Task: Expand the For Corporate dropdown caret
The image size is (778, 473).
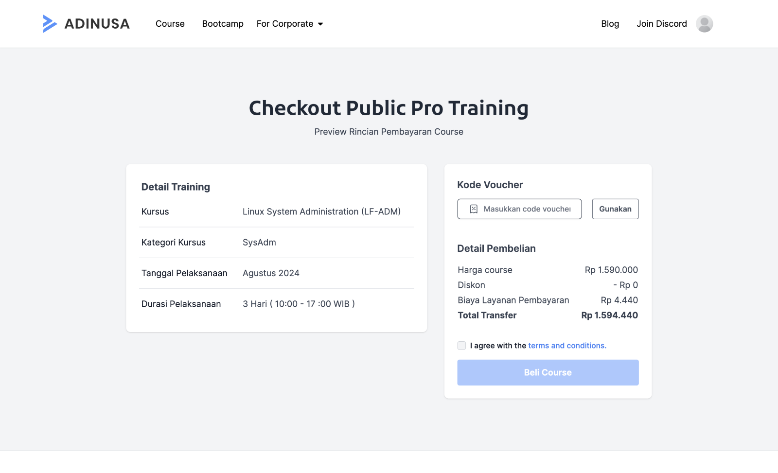Action: pos(320,24)
